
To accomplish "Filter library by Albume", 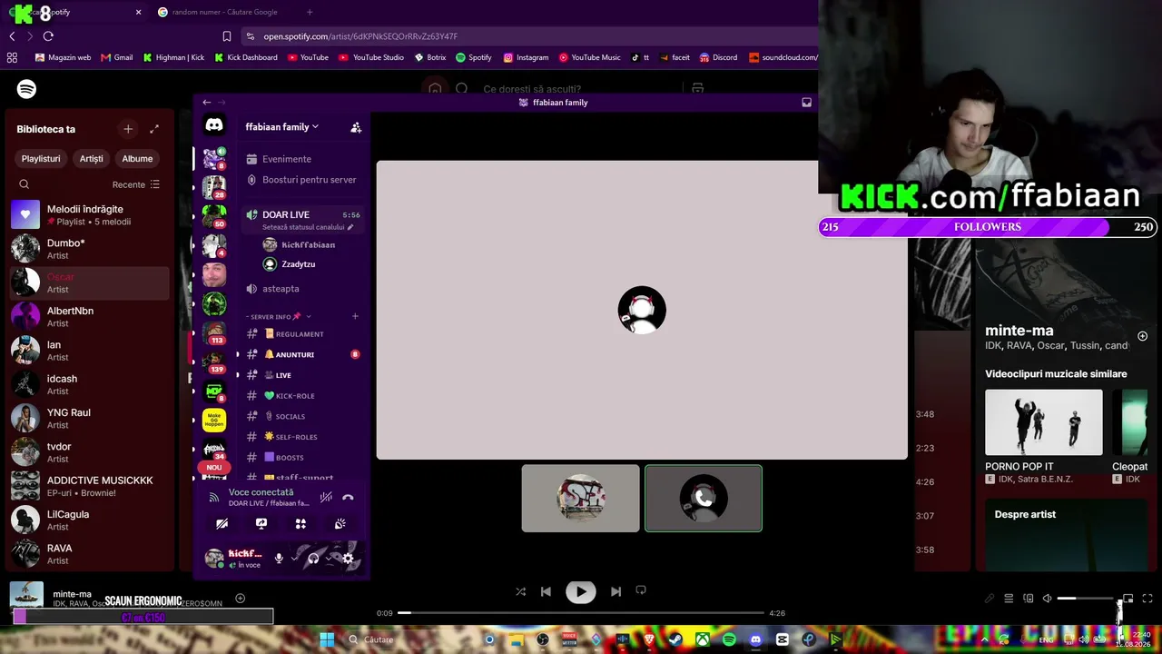I will coord(137,159).
